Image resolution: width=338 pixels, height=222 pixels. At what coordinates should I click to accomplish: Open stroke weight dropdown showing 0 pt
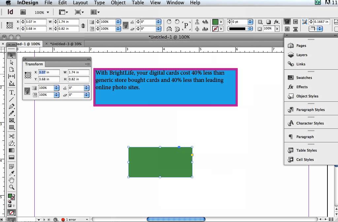250,21
